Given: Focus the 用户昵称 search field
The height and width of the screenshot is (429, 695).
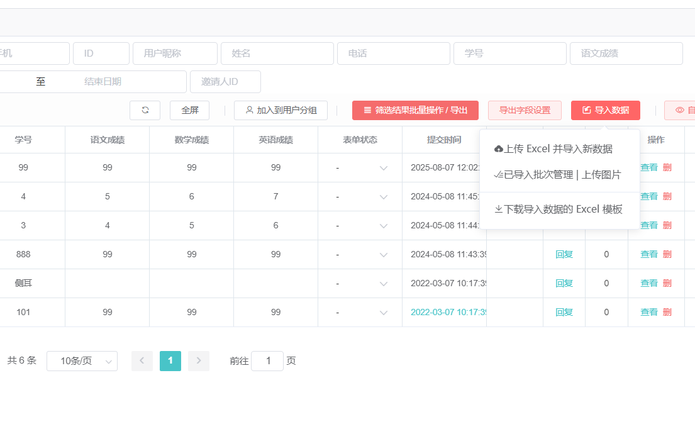Looking at the screenshot, I should pyautogui.click(x=175, y=53).
